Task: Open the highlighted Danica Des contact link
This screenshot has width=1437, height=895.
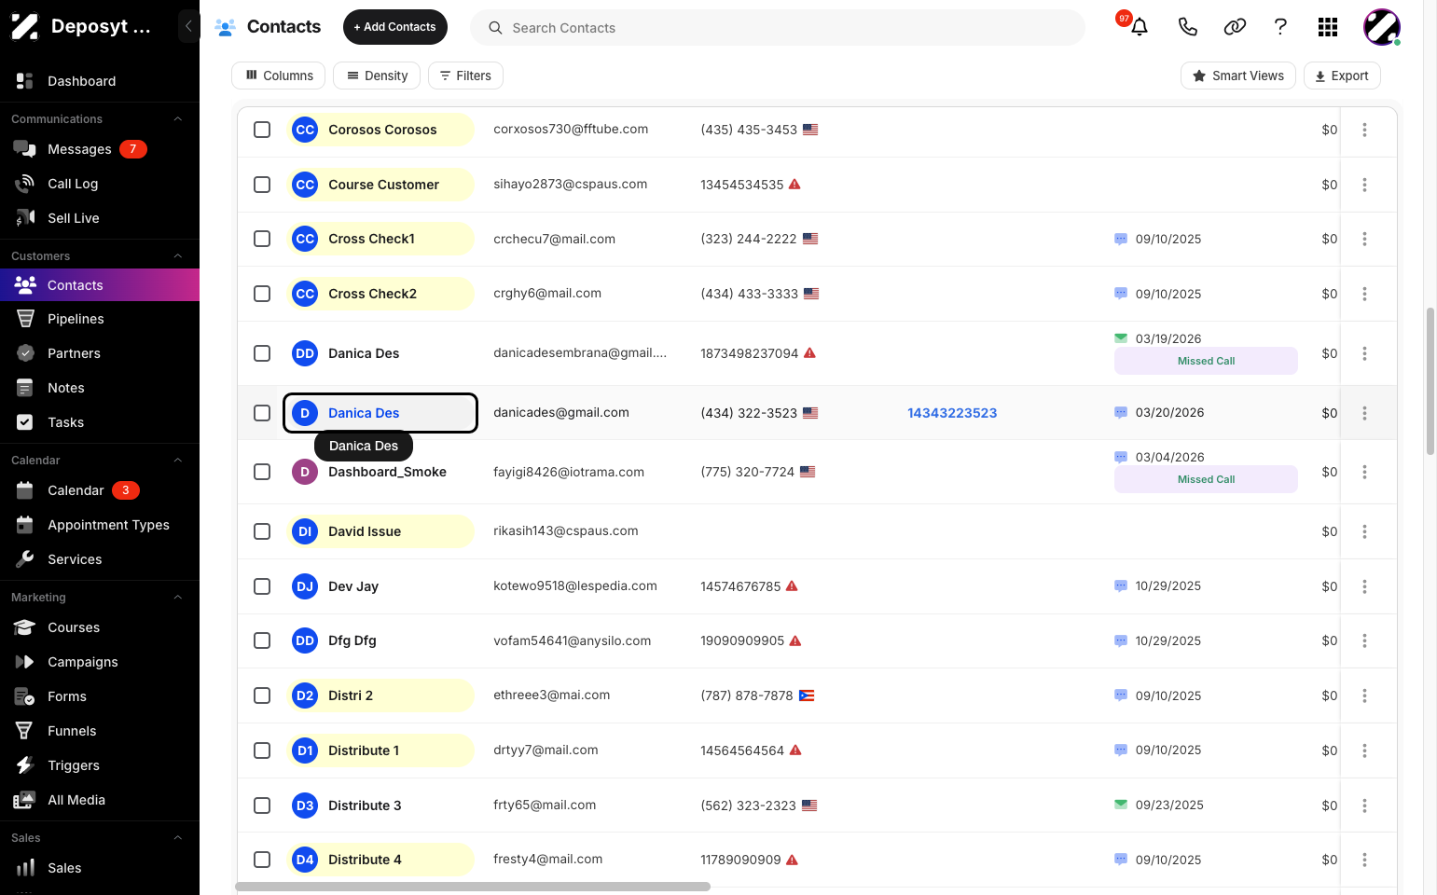Action: point(364,413)
